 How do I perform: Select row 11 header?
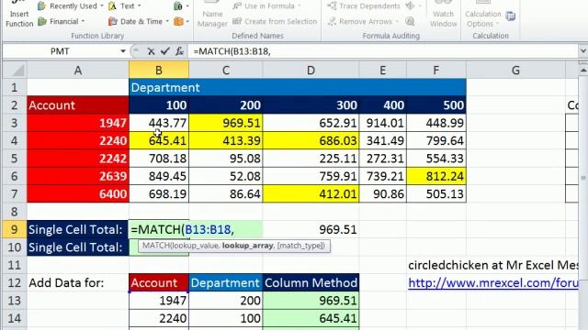15,265
